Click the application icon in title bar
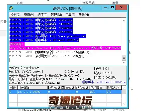 11,8
